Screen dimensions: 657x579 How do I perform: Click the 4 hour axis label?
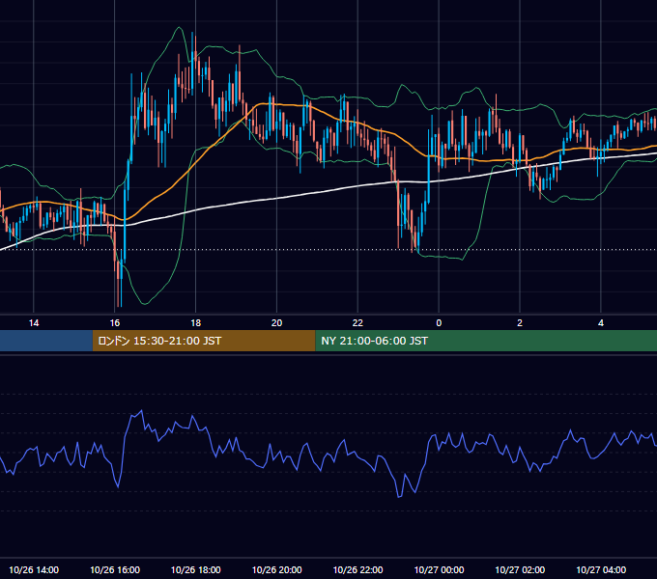tap(601, 323)
